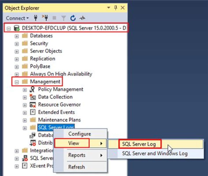Select the Databases tree item label

click(41, 36)
